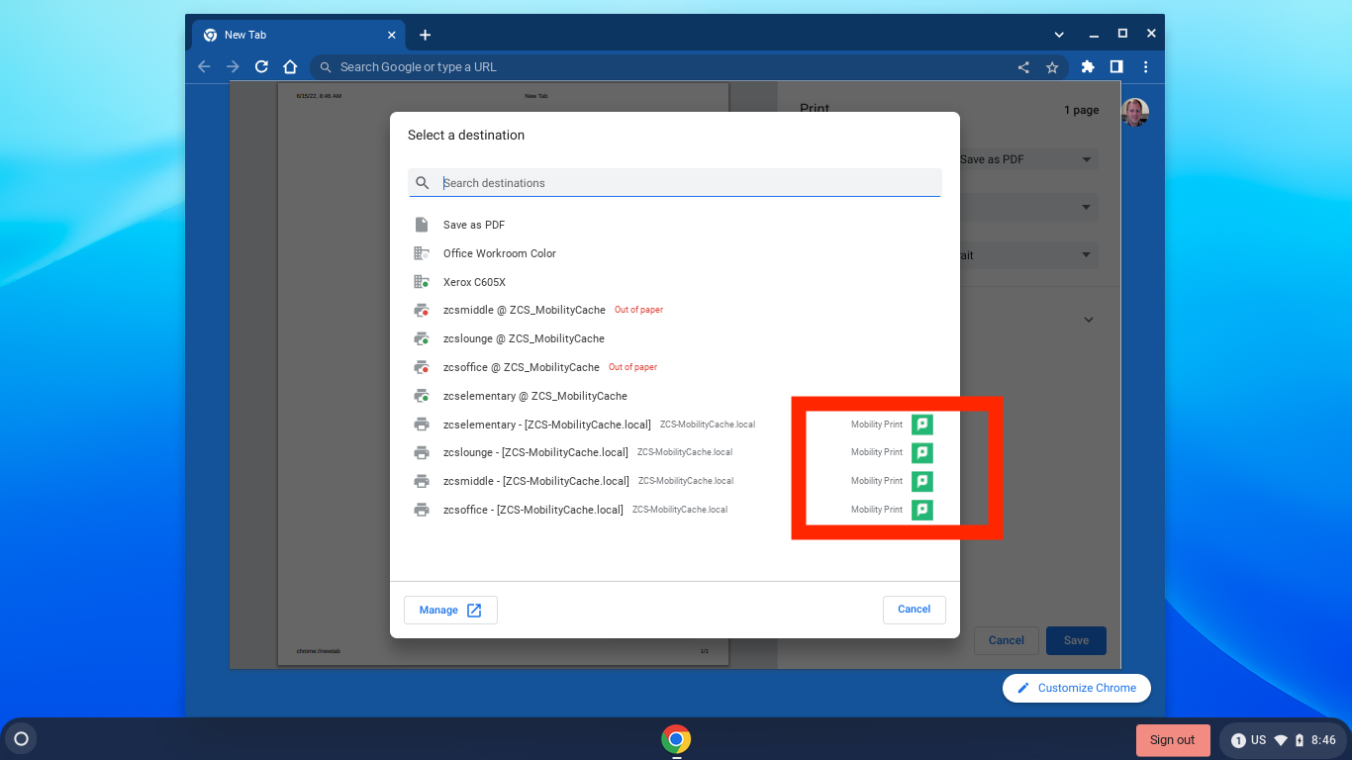The image size is (1352, 760).
Task: Click the Office Workroom Color printer icon
Action: [422, 253]
